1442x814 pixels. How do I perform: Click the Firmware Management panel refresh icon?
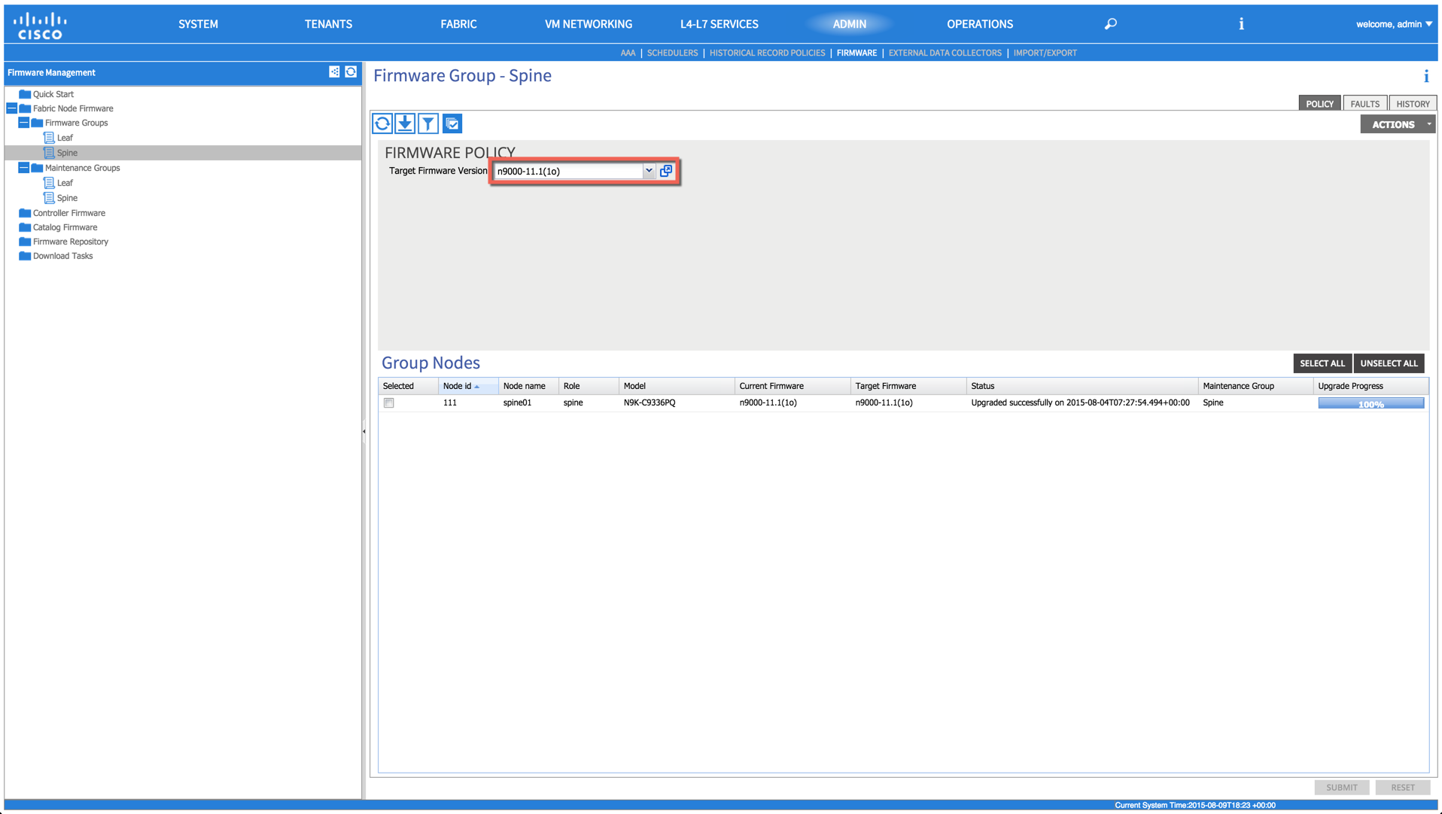coord(351,71)
